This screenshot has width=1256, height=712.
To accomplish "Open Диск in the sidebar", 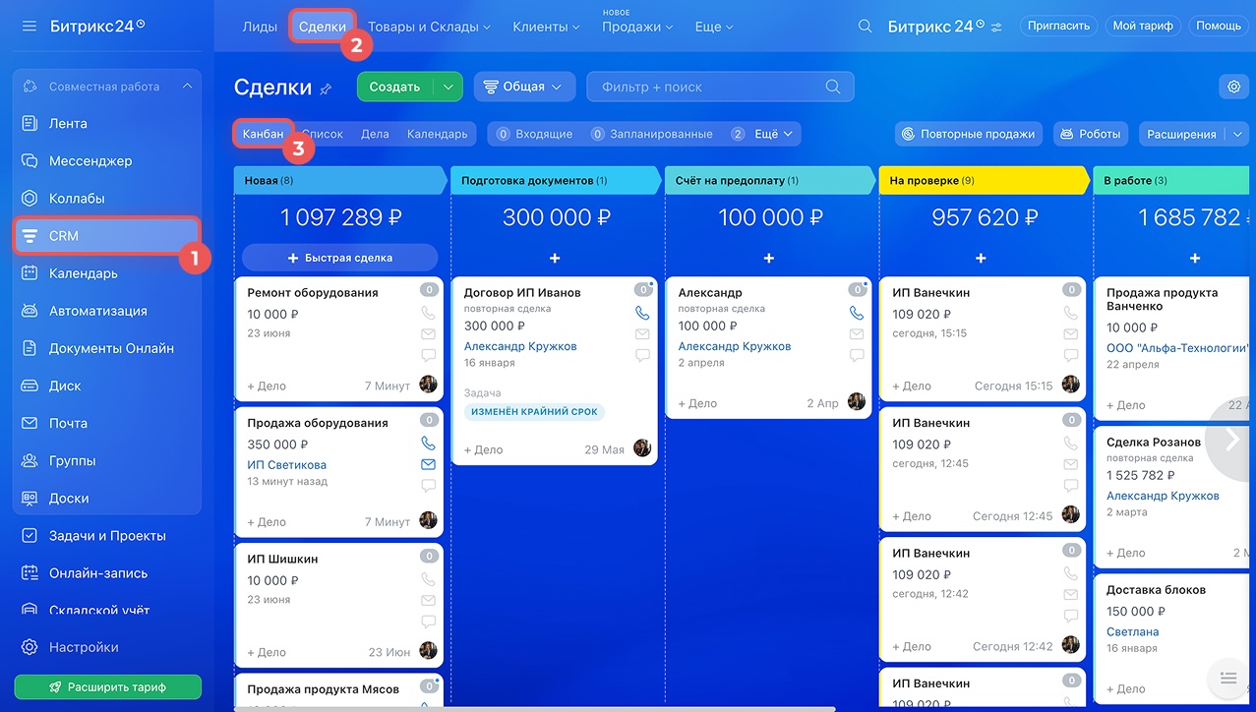I will (65, 386).
